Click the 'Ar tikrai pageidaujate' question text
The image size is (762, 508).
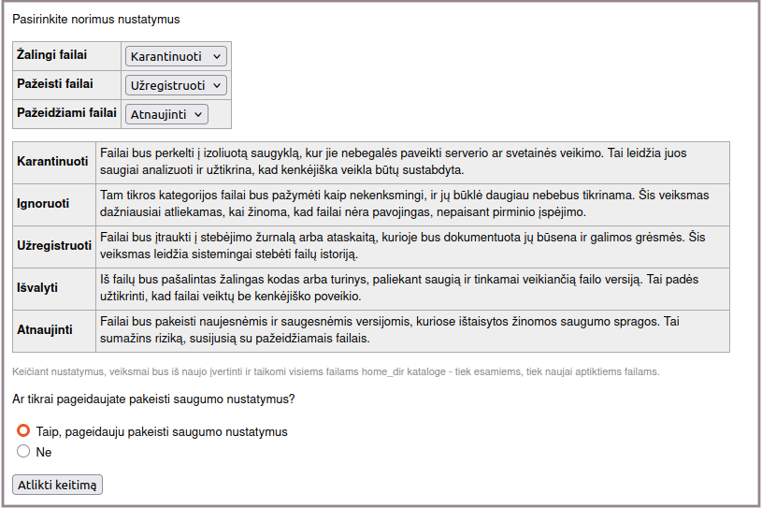pos(153,399)
